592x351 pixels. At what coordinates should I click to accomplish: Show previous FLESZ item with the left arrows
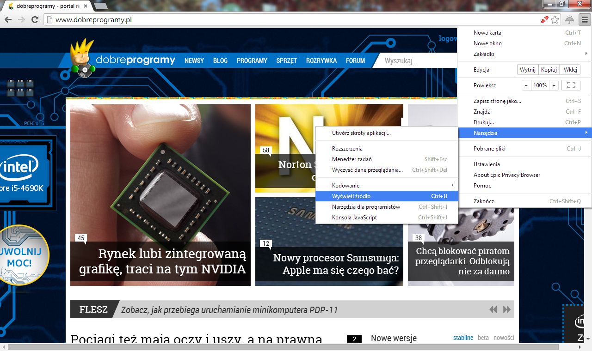[x=493, y=309]
